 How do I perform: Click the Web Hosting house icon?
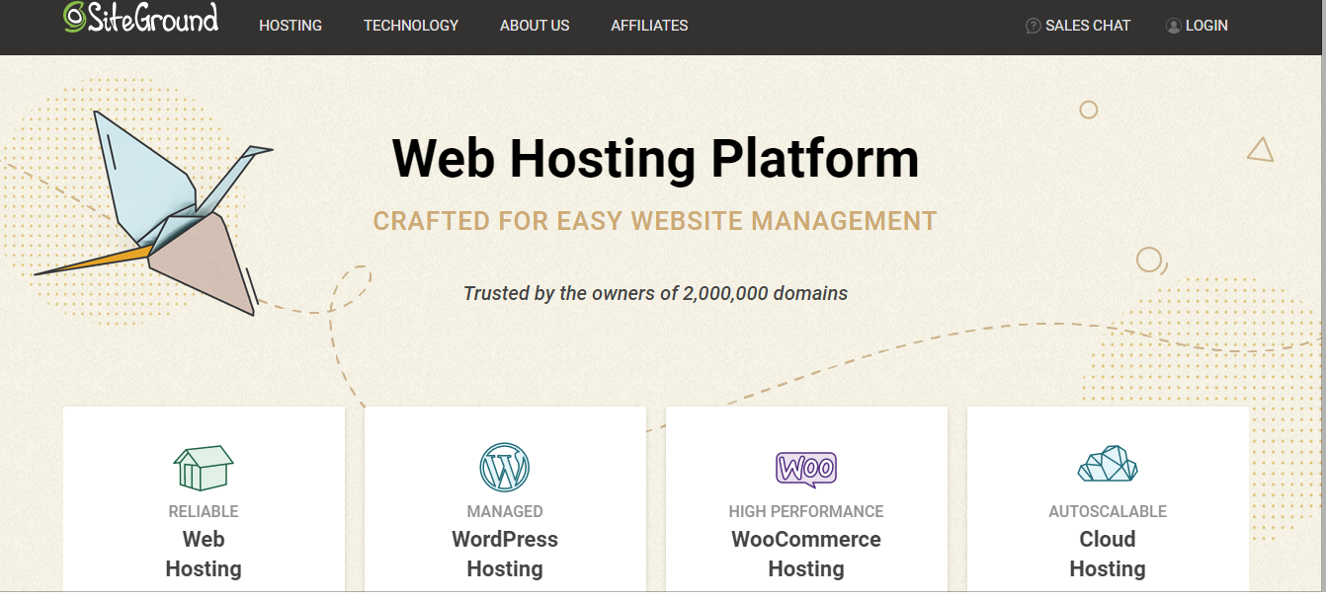pyautogui.click(x=204, y=468)
